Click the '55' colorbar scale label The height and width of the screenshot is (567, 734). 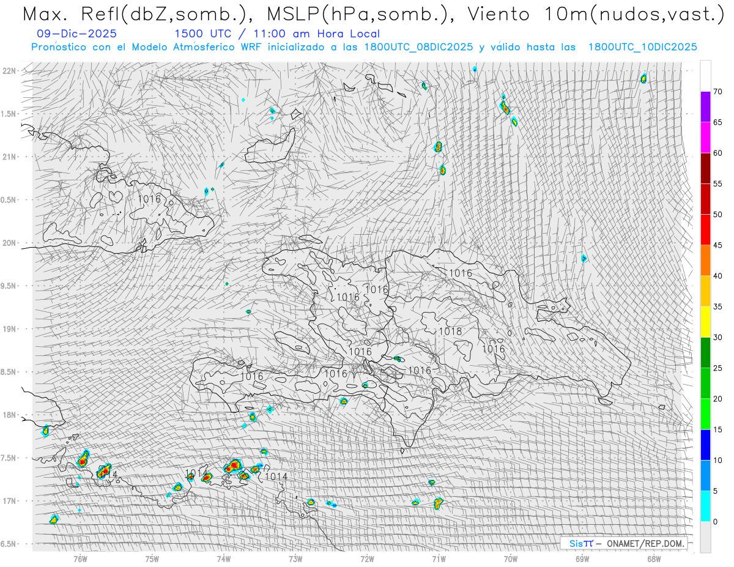click(x=717, y=183)
